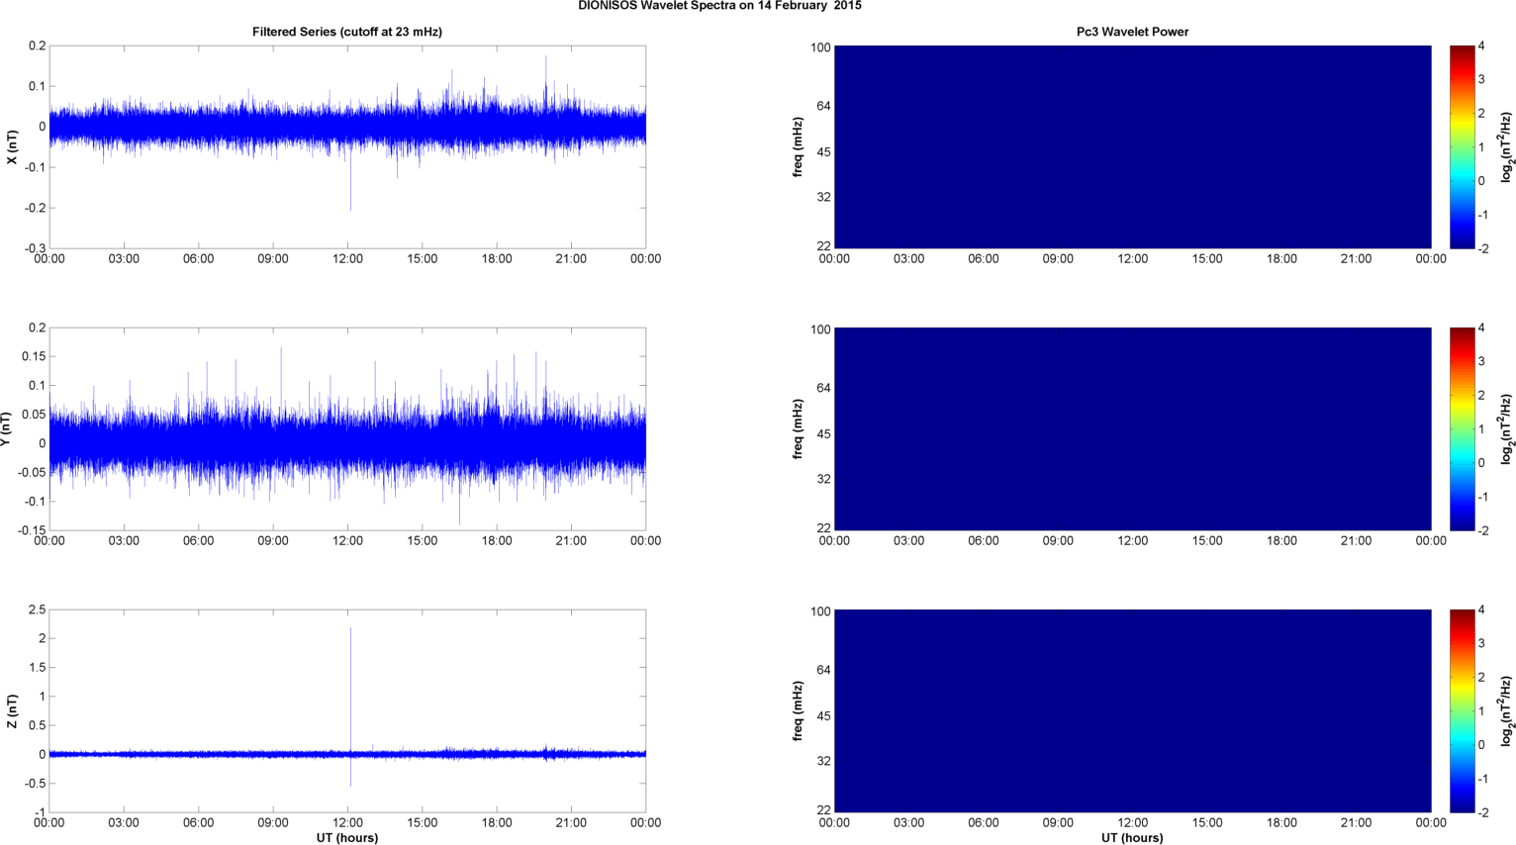Click the tall 2 nT spike in Z plot
The height and width of the screenshot is (845, 1516).
pos(350,688)
